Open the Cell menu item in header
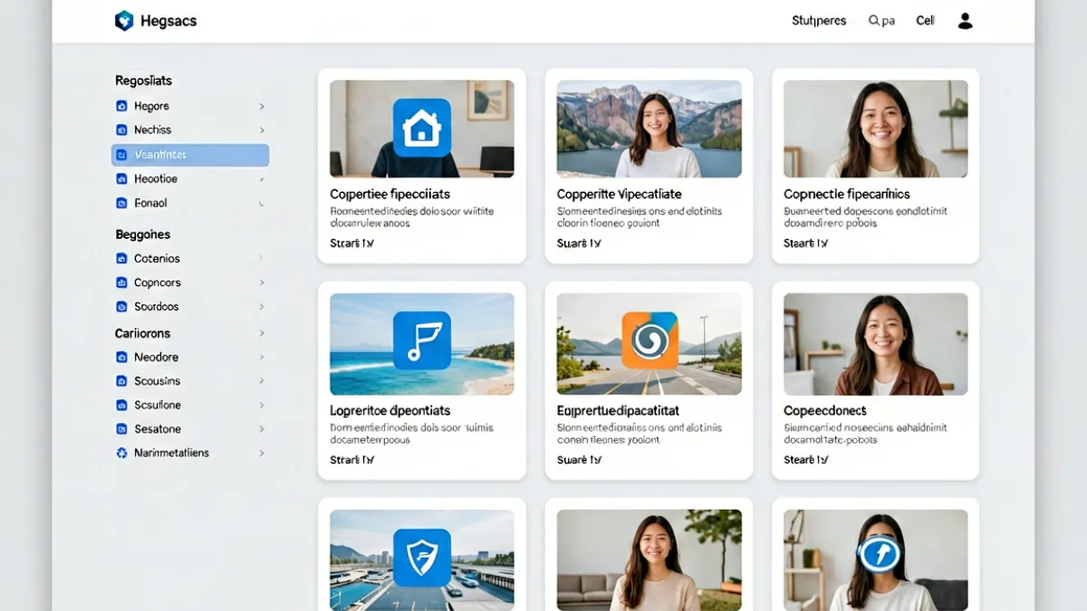 click(925, 20)
